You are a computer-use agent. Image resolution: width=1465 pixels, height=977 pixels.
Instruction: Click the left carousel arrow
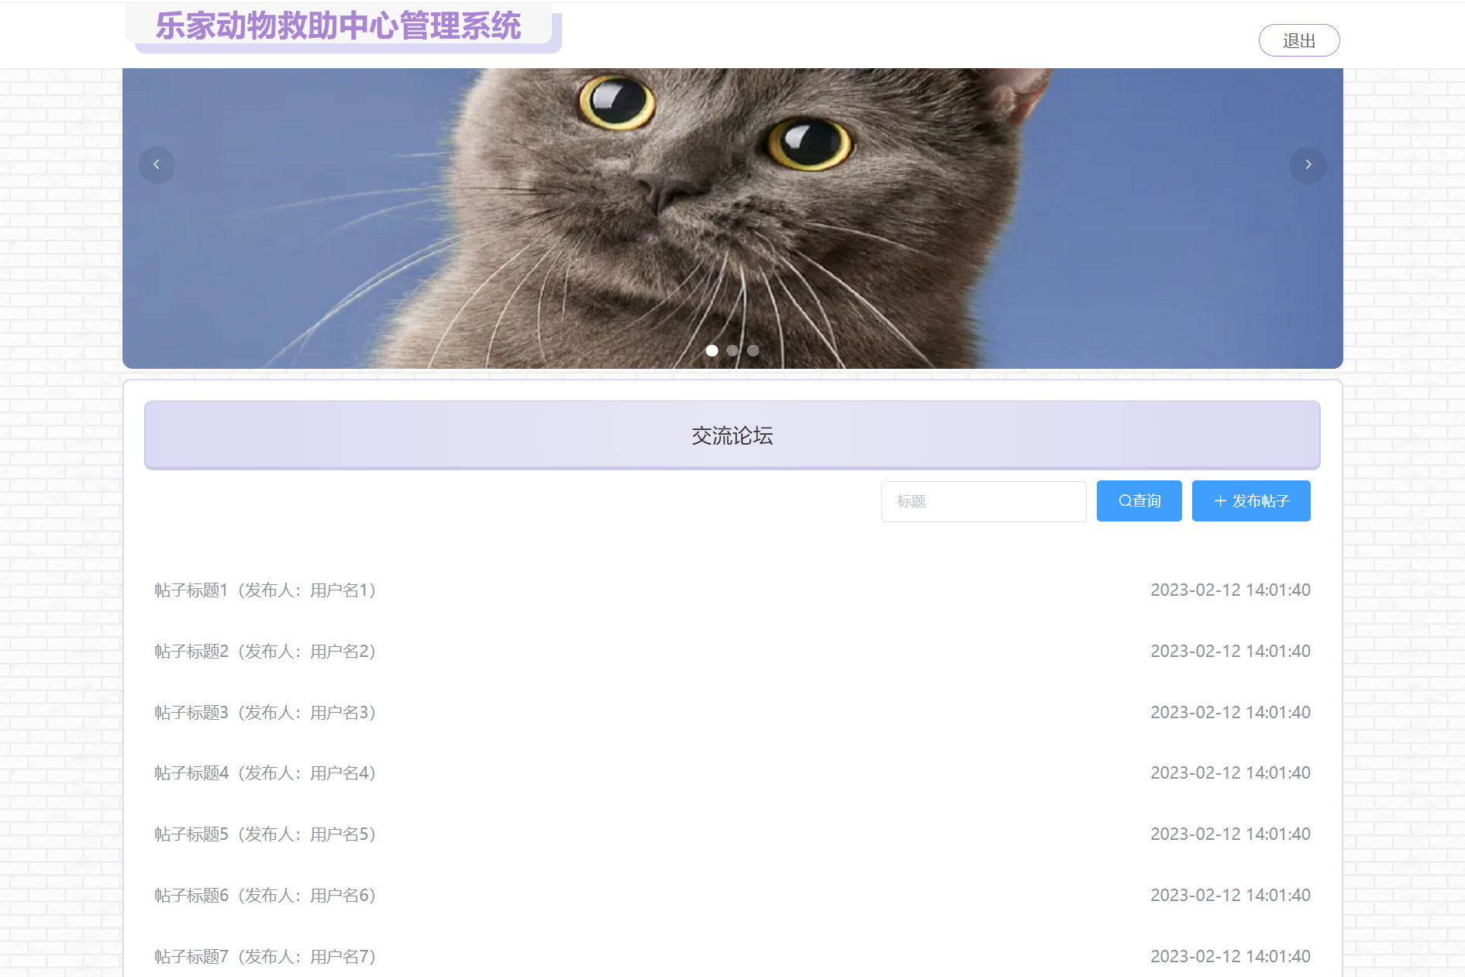pyautogui.click(x=157, y=165)
